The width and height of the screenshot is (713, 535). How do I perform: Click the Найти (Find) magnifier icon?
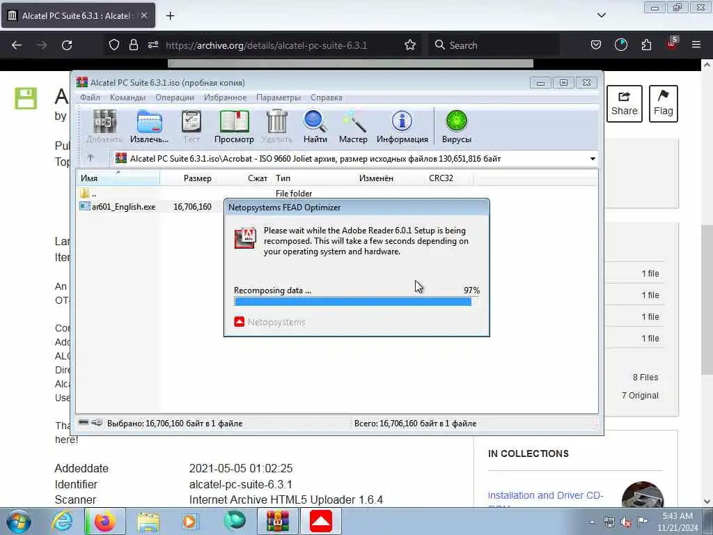pyautogui.click(x=315, y=127)
